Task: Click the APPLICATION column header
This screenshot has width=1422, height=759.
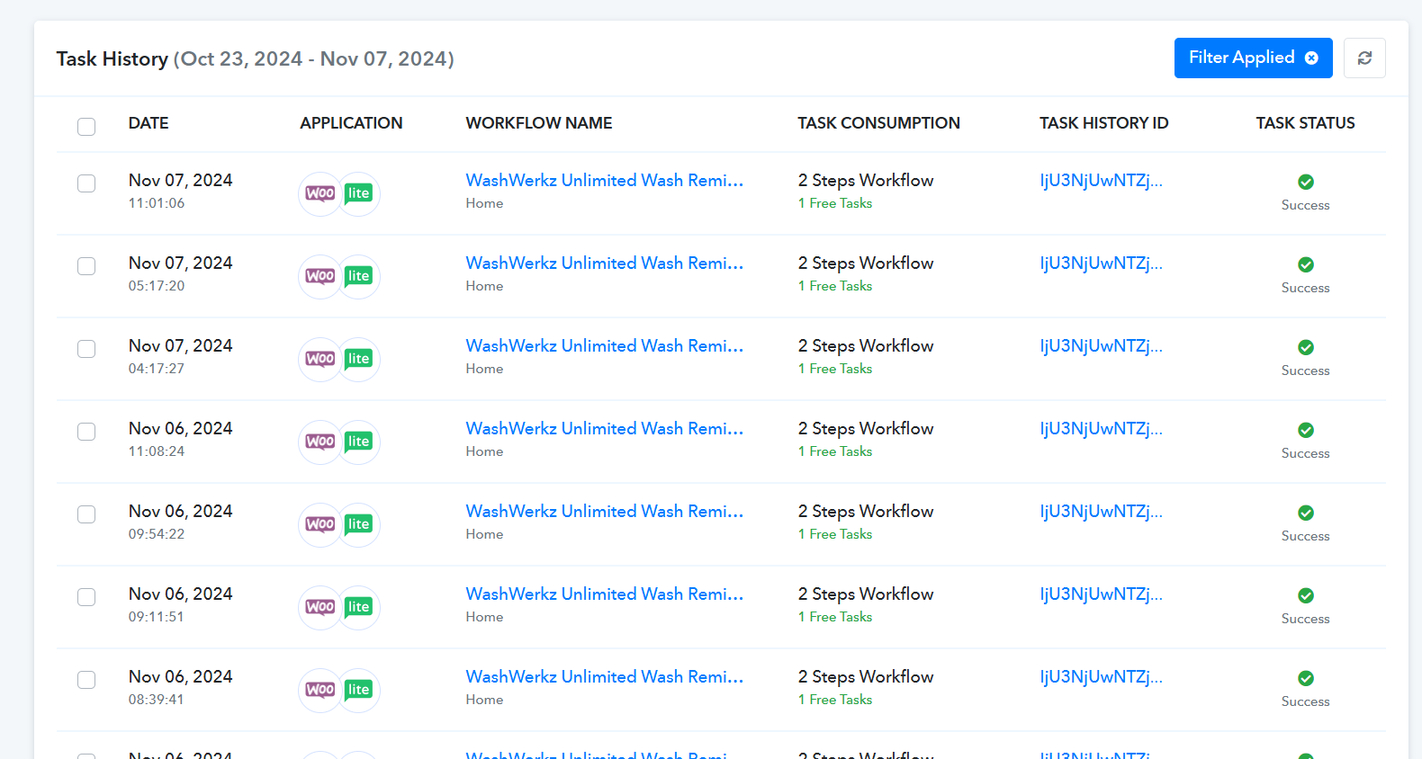Action: pos(351,123)
